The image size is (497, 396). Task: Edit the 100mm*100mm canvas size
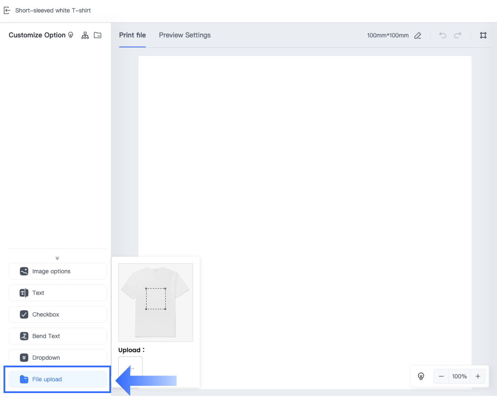[x=418, y=35]
